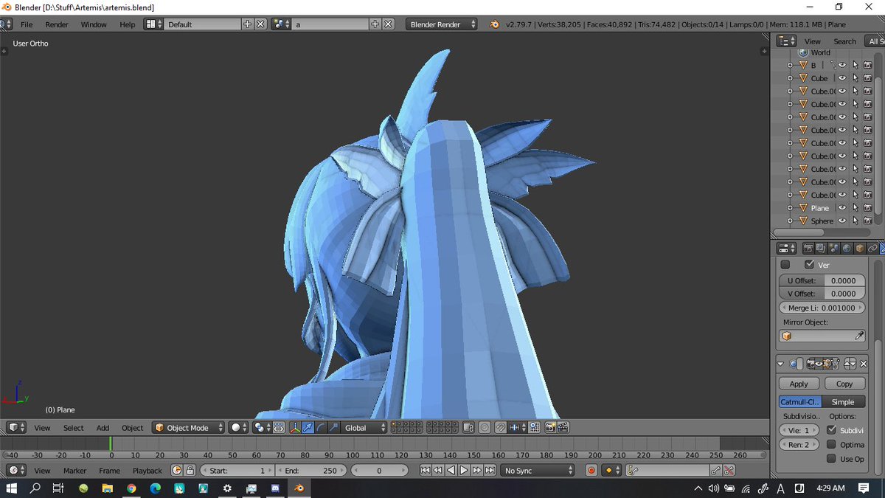This screenshot has width=885, height=498.
Task: Open the timeline Playback menu
Action: 147,470
